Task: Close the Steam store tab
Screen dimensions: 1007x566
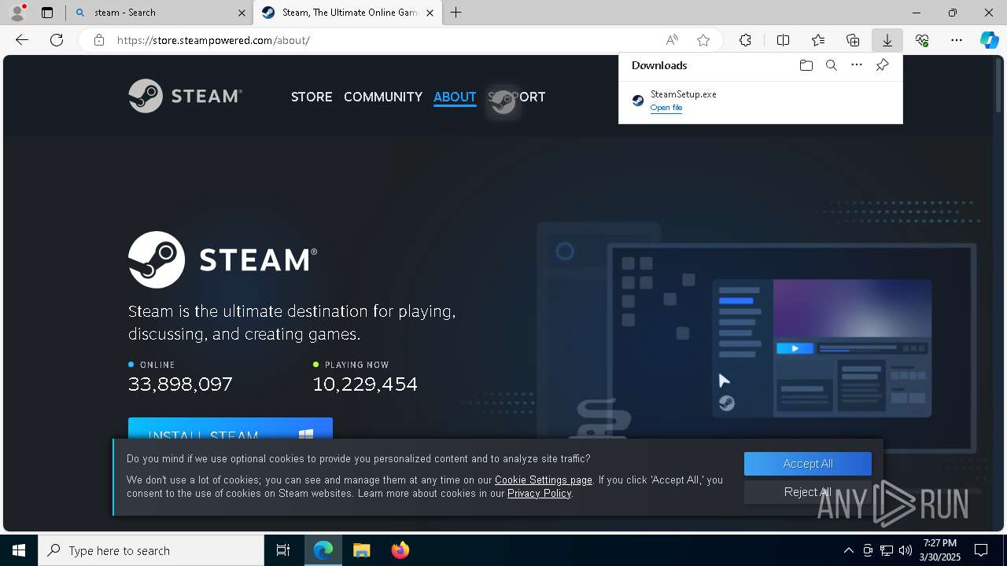Action: pos(430,13)
